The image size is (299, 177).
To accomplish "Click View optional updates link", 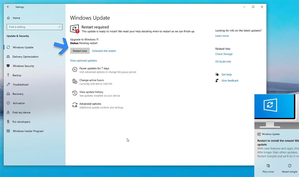I will (84, 60).
